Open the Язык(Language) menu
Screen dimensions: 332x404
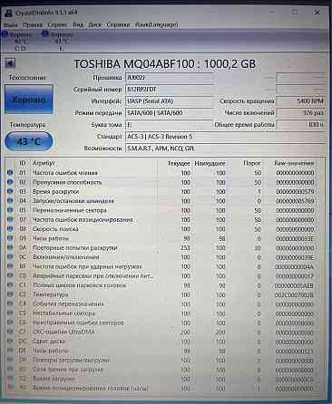(x=156, y=24)
